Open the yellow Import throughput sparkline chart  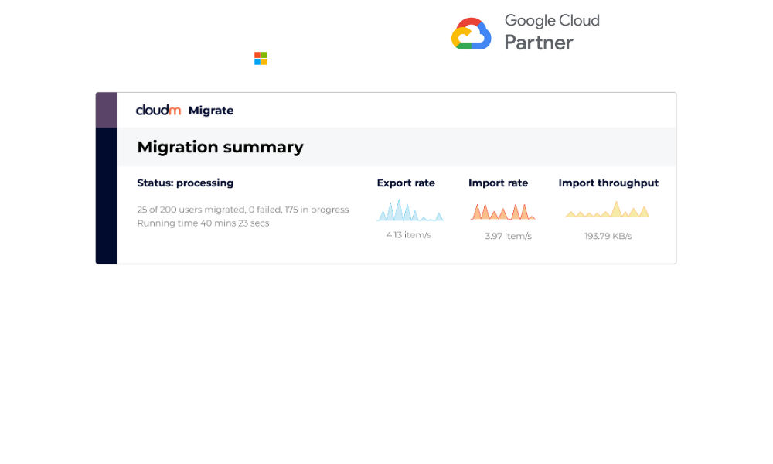[x=608, y=210]
